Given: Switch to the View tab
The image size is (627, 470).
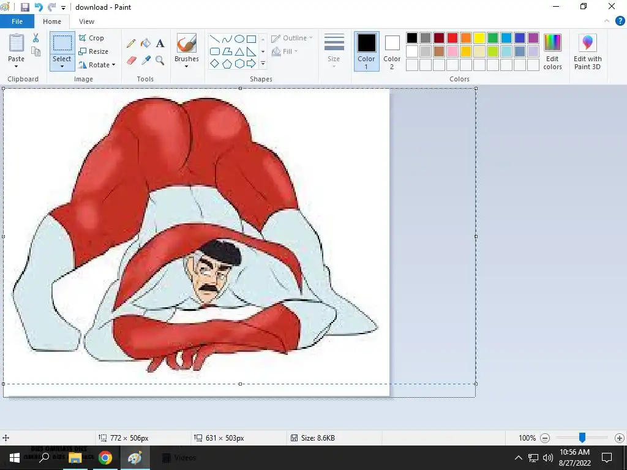Looking at the screenshot, I should (x=86, y=21).
